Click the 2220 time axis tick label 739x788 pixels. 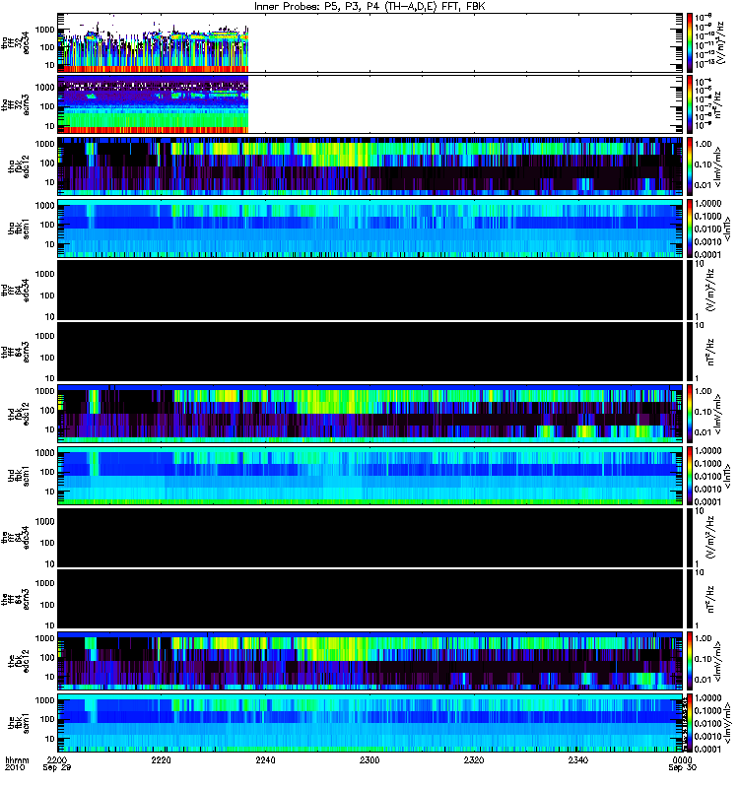[x=162, y=759]
